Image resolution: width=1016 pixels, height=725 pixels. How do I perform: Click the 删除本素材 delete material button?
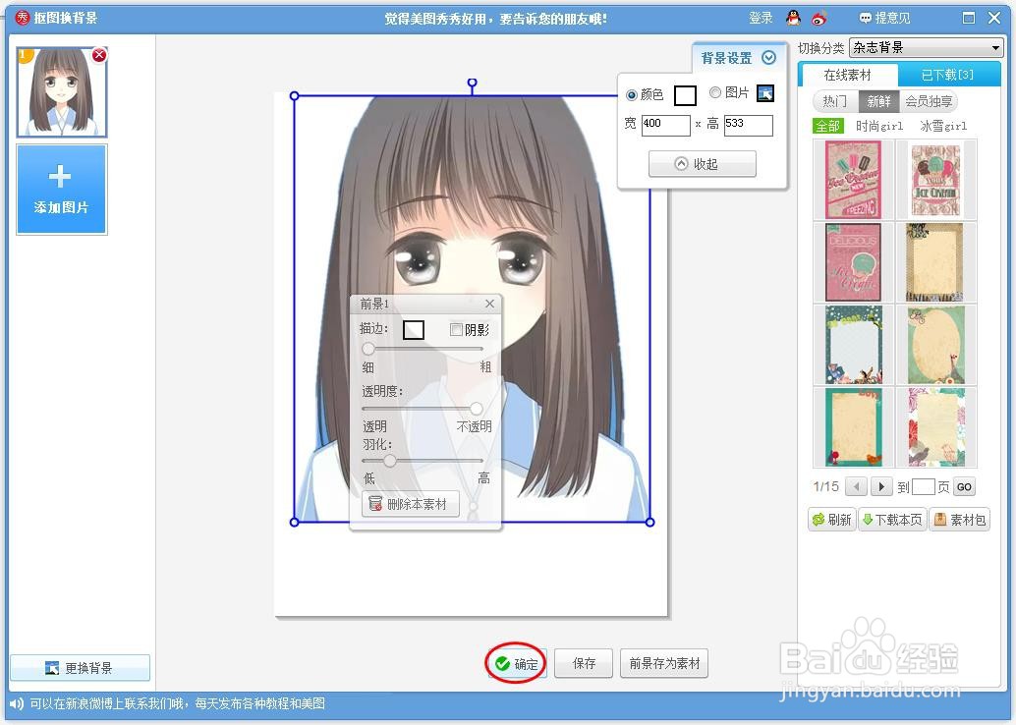click(x=410, y=504)
